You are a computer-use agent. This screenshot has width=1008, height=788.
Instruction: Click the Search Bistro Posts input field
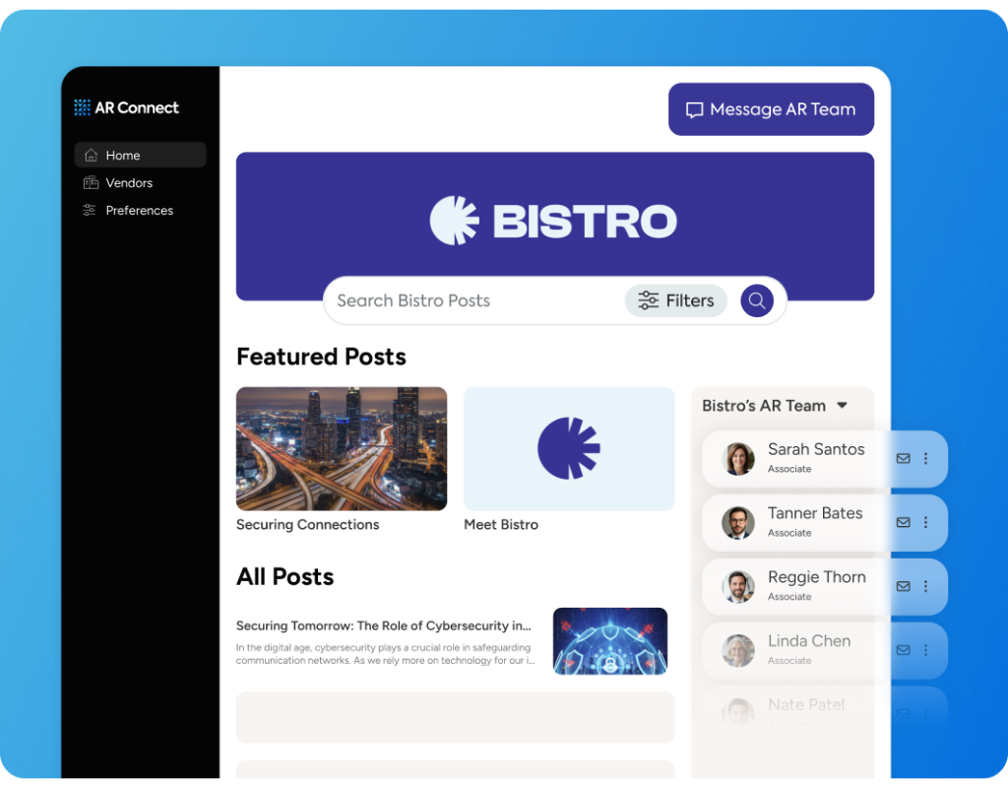472,300
